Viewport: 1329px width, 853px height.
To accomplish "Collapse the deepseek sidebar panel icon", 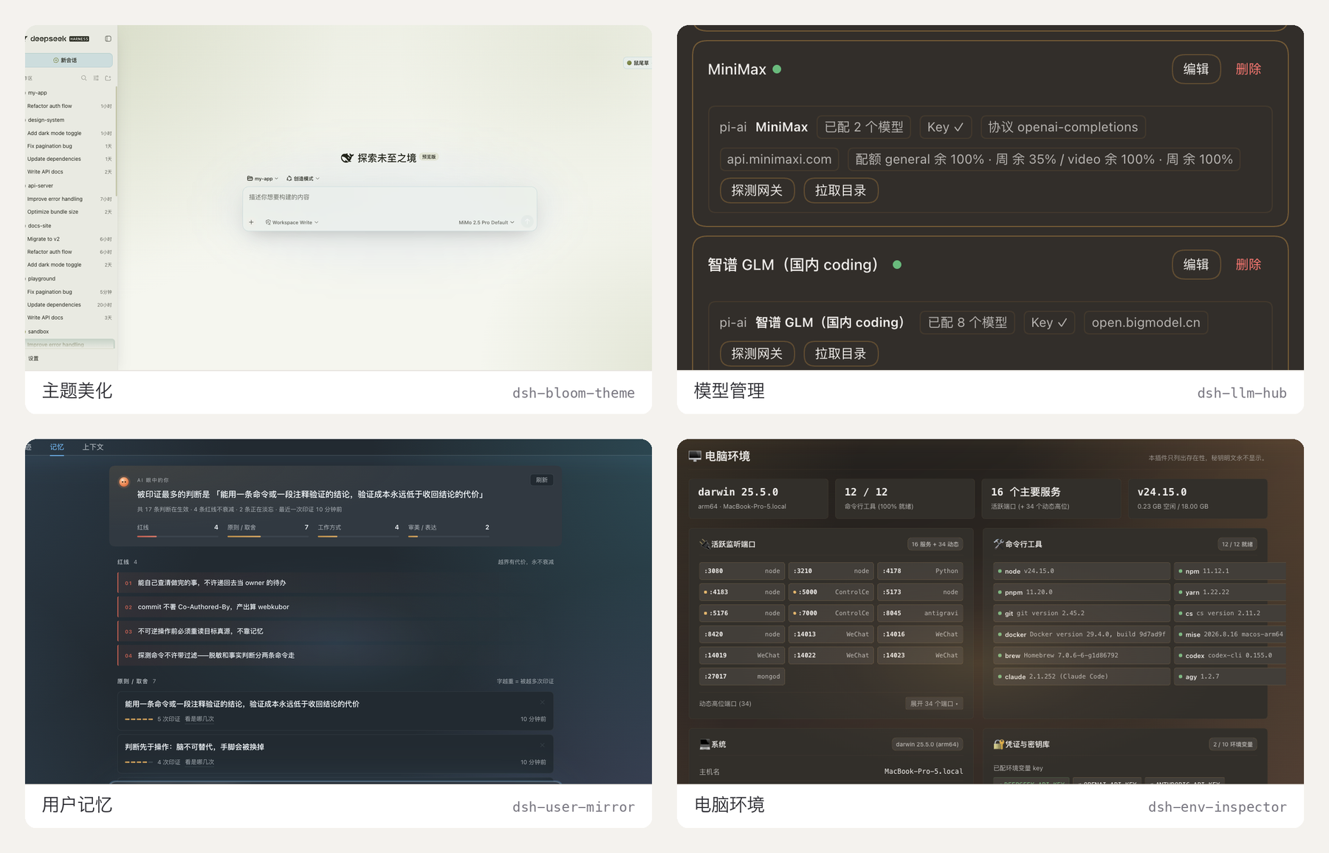I will [x=108, y=38].
